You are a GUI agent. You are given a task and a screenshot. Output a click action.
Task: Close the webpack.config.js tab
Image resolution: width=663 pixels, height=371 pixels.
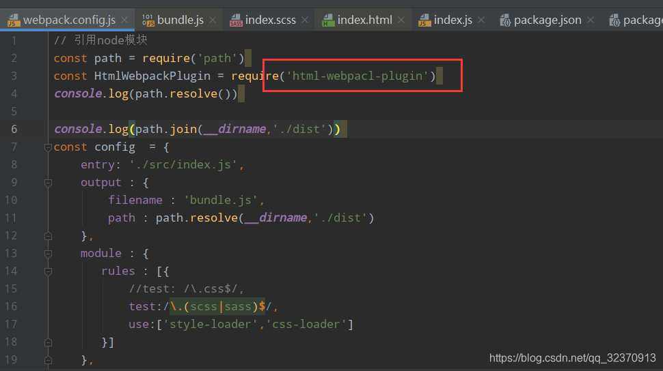124,20
